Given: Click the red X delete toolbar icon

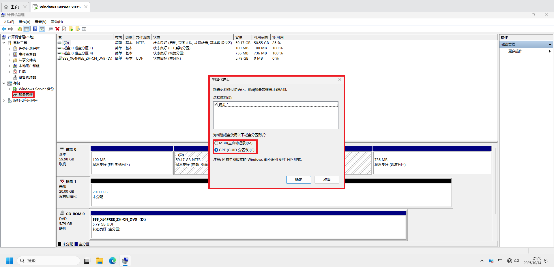Looking at the screenshot, I should click(57, 29).
